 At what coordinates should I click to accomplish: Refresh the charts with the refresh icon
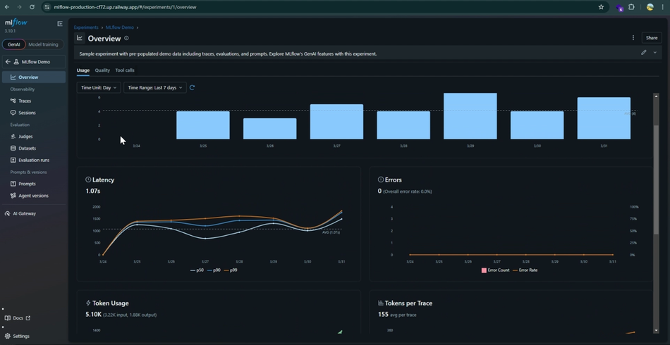(193, 87)
